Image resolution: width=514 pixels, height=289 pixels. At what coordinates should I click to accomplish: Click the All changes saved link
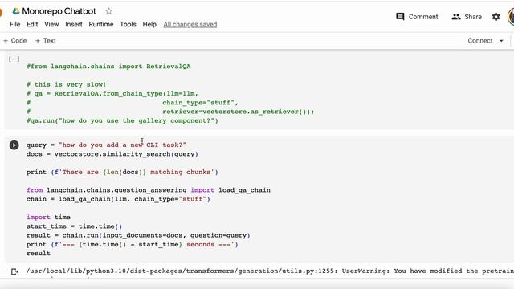(x=190, y=24)
